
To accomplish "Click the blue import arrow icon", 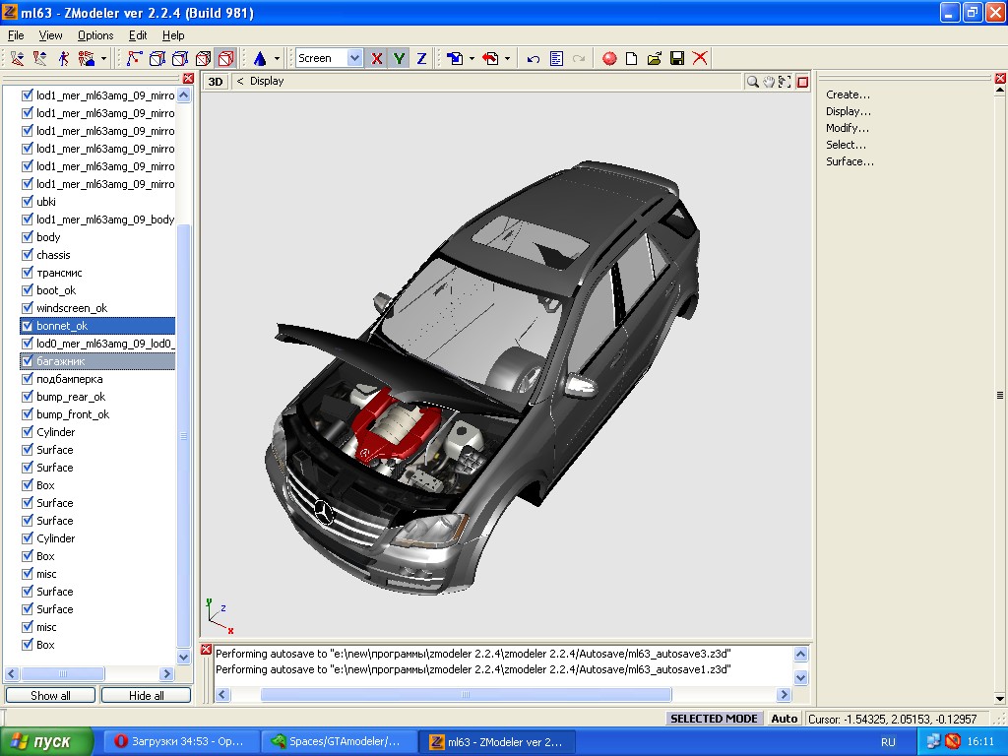I will [x=455, y=58].
